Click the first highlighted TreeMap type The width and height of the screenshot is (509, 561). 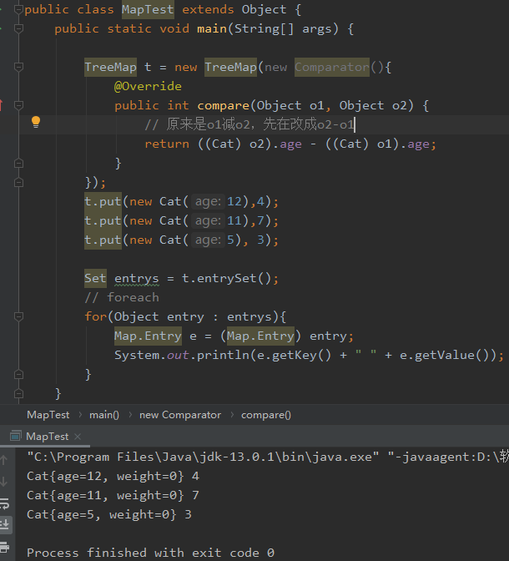click(110, 68)
